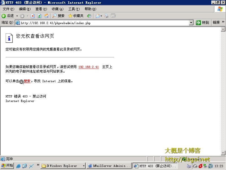Click the second quick launch icon
This screenshot has height=170, width=226.
pyautogui.click(x=25, y=166)
